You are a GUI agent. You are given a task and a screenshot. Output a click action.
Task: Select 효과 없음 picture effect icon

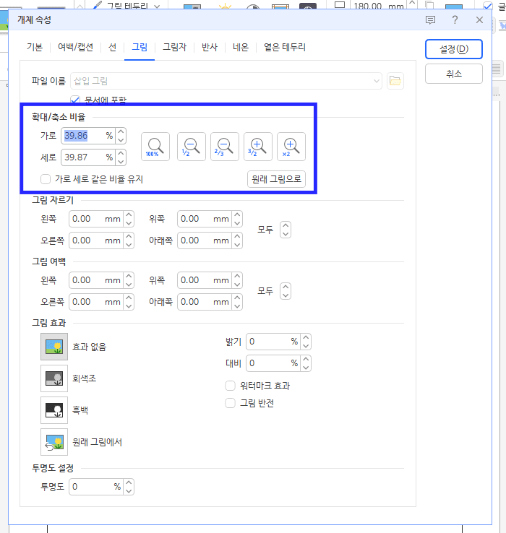(54, 347)
